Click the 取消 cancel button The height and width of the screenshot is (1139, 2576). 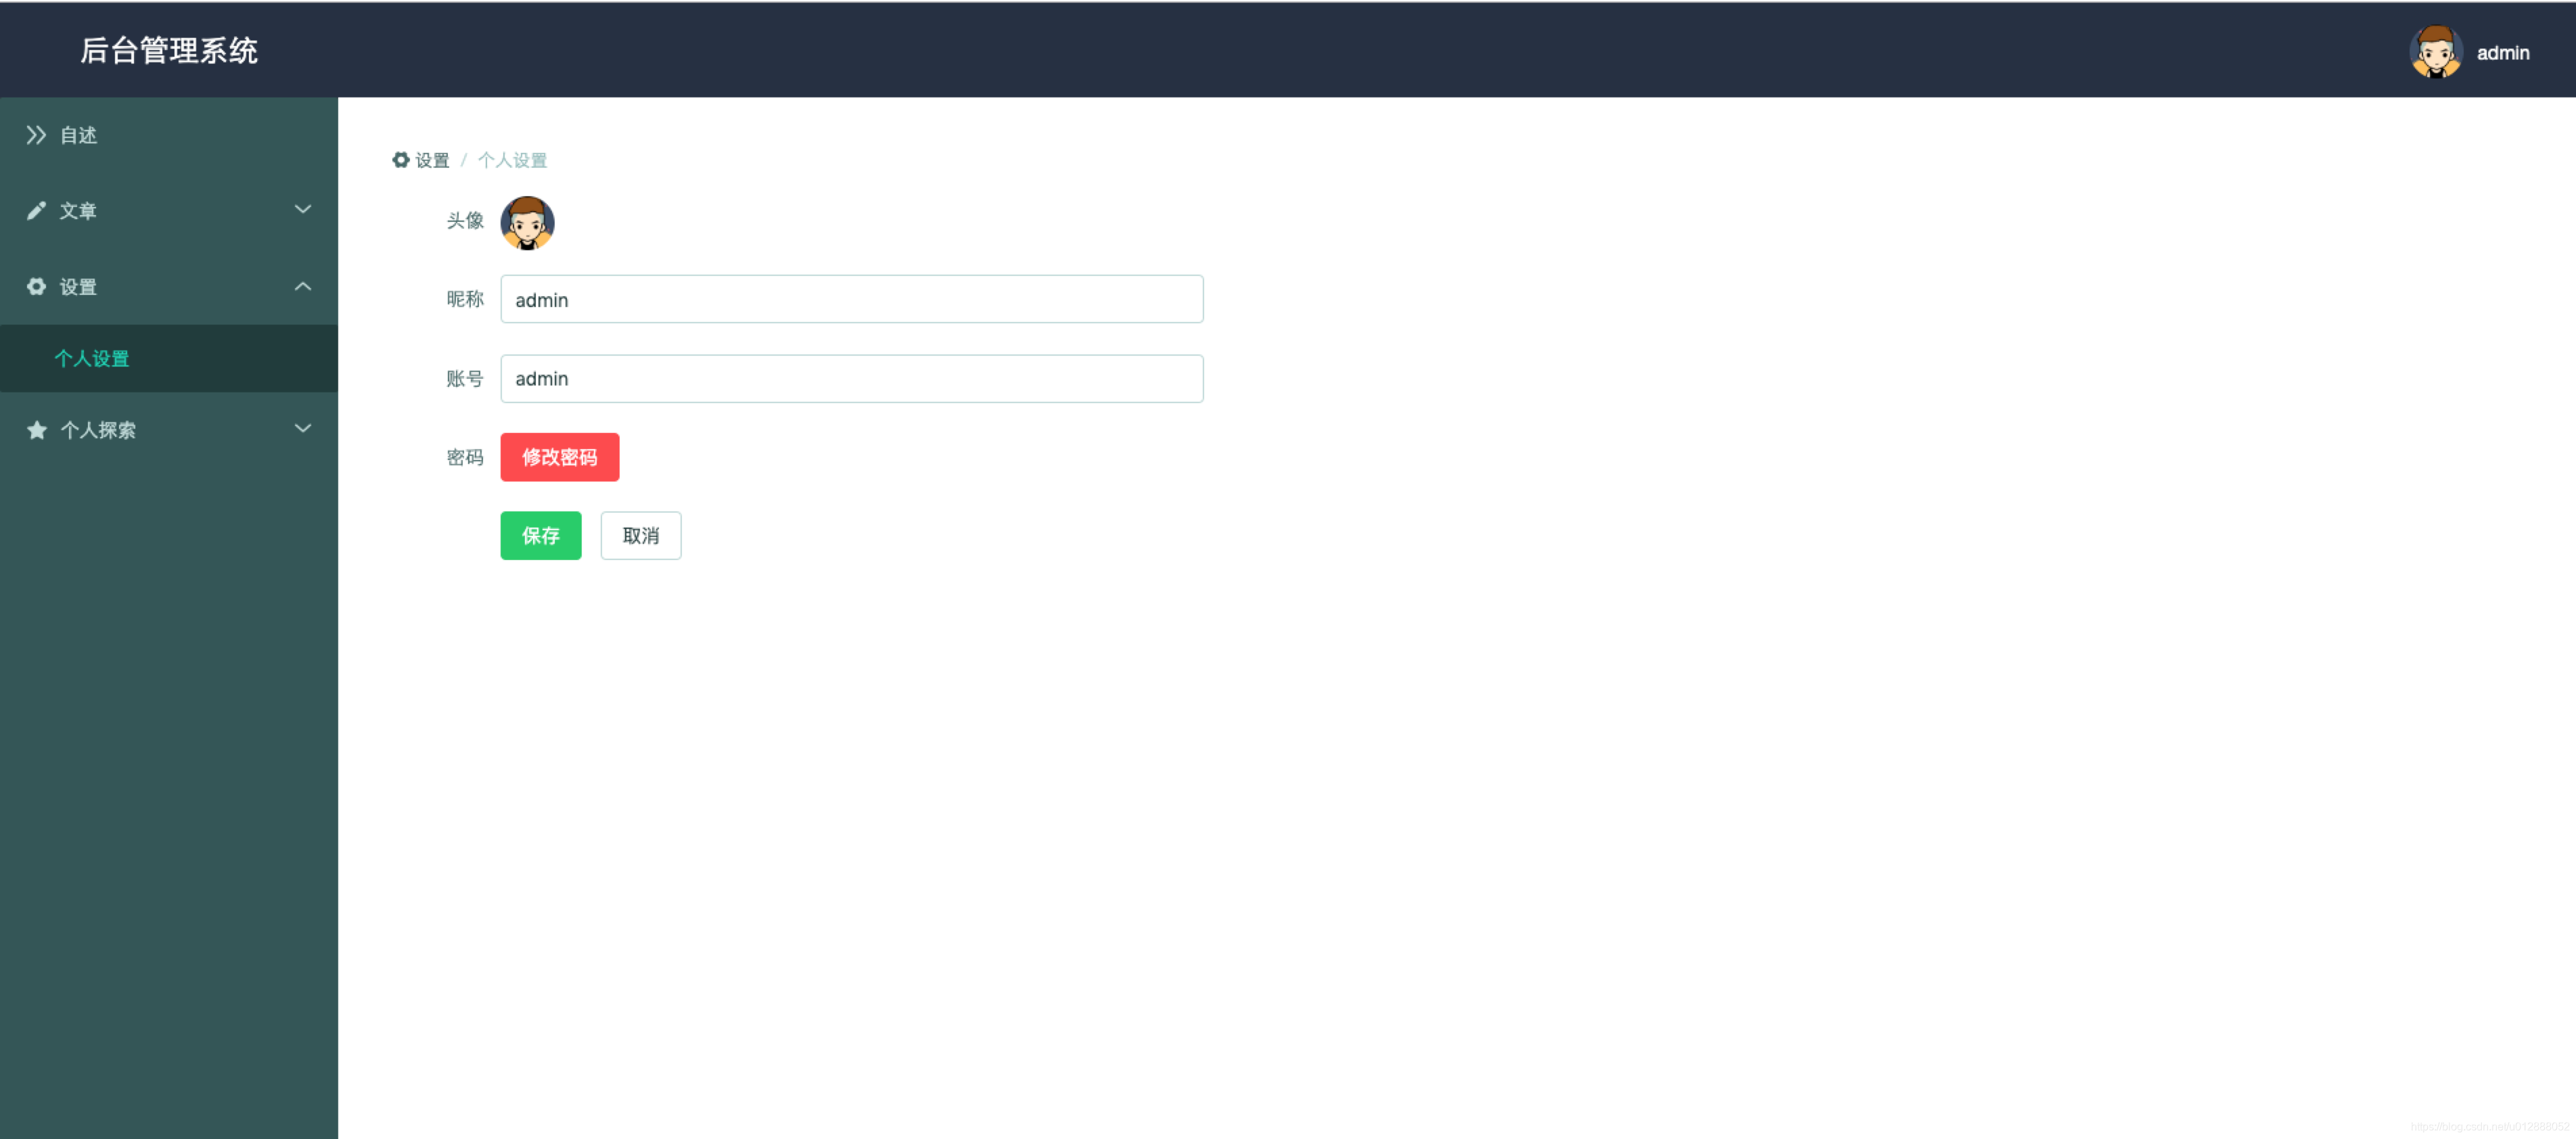click(641, 534)
